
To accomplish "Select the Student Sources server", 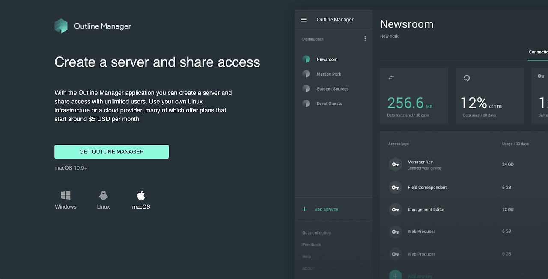I will (x=333, y=89).
